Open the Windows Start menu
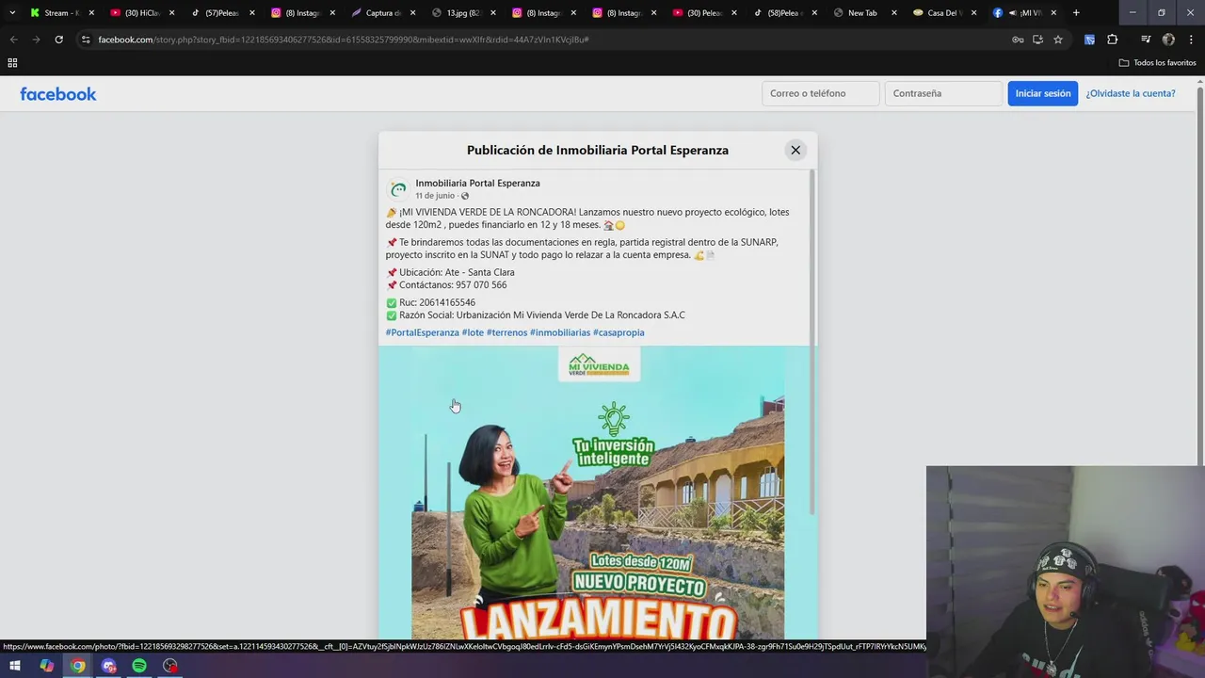This screenshot has width=1205, height=678. click(15, 666)
